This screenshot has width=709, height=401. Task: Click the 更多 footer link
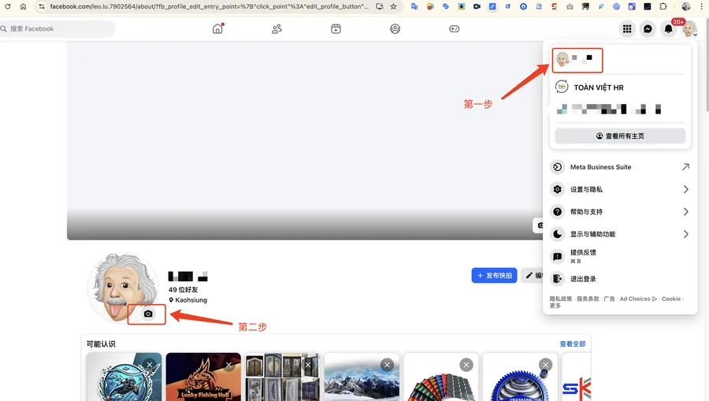click(x=555, y=306)
